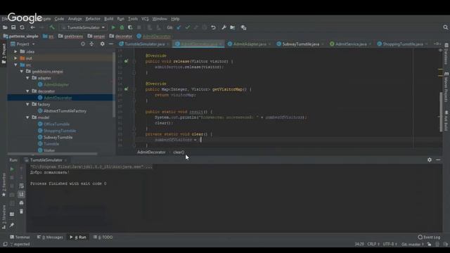Image resolution: width=450 pixels, height=253 pixels.
Task: Pin the Run tab with pin icon
Action: coord(12,225)
